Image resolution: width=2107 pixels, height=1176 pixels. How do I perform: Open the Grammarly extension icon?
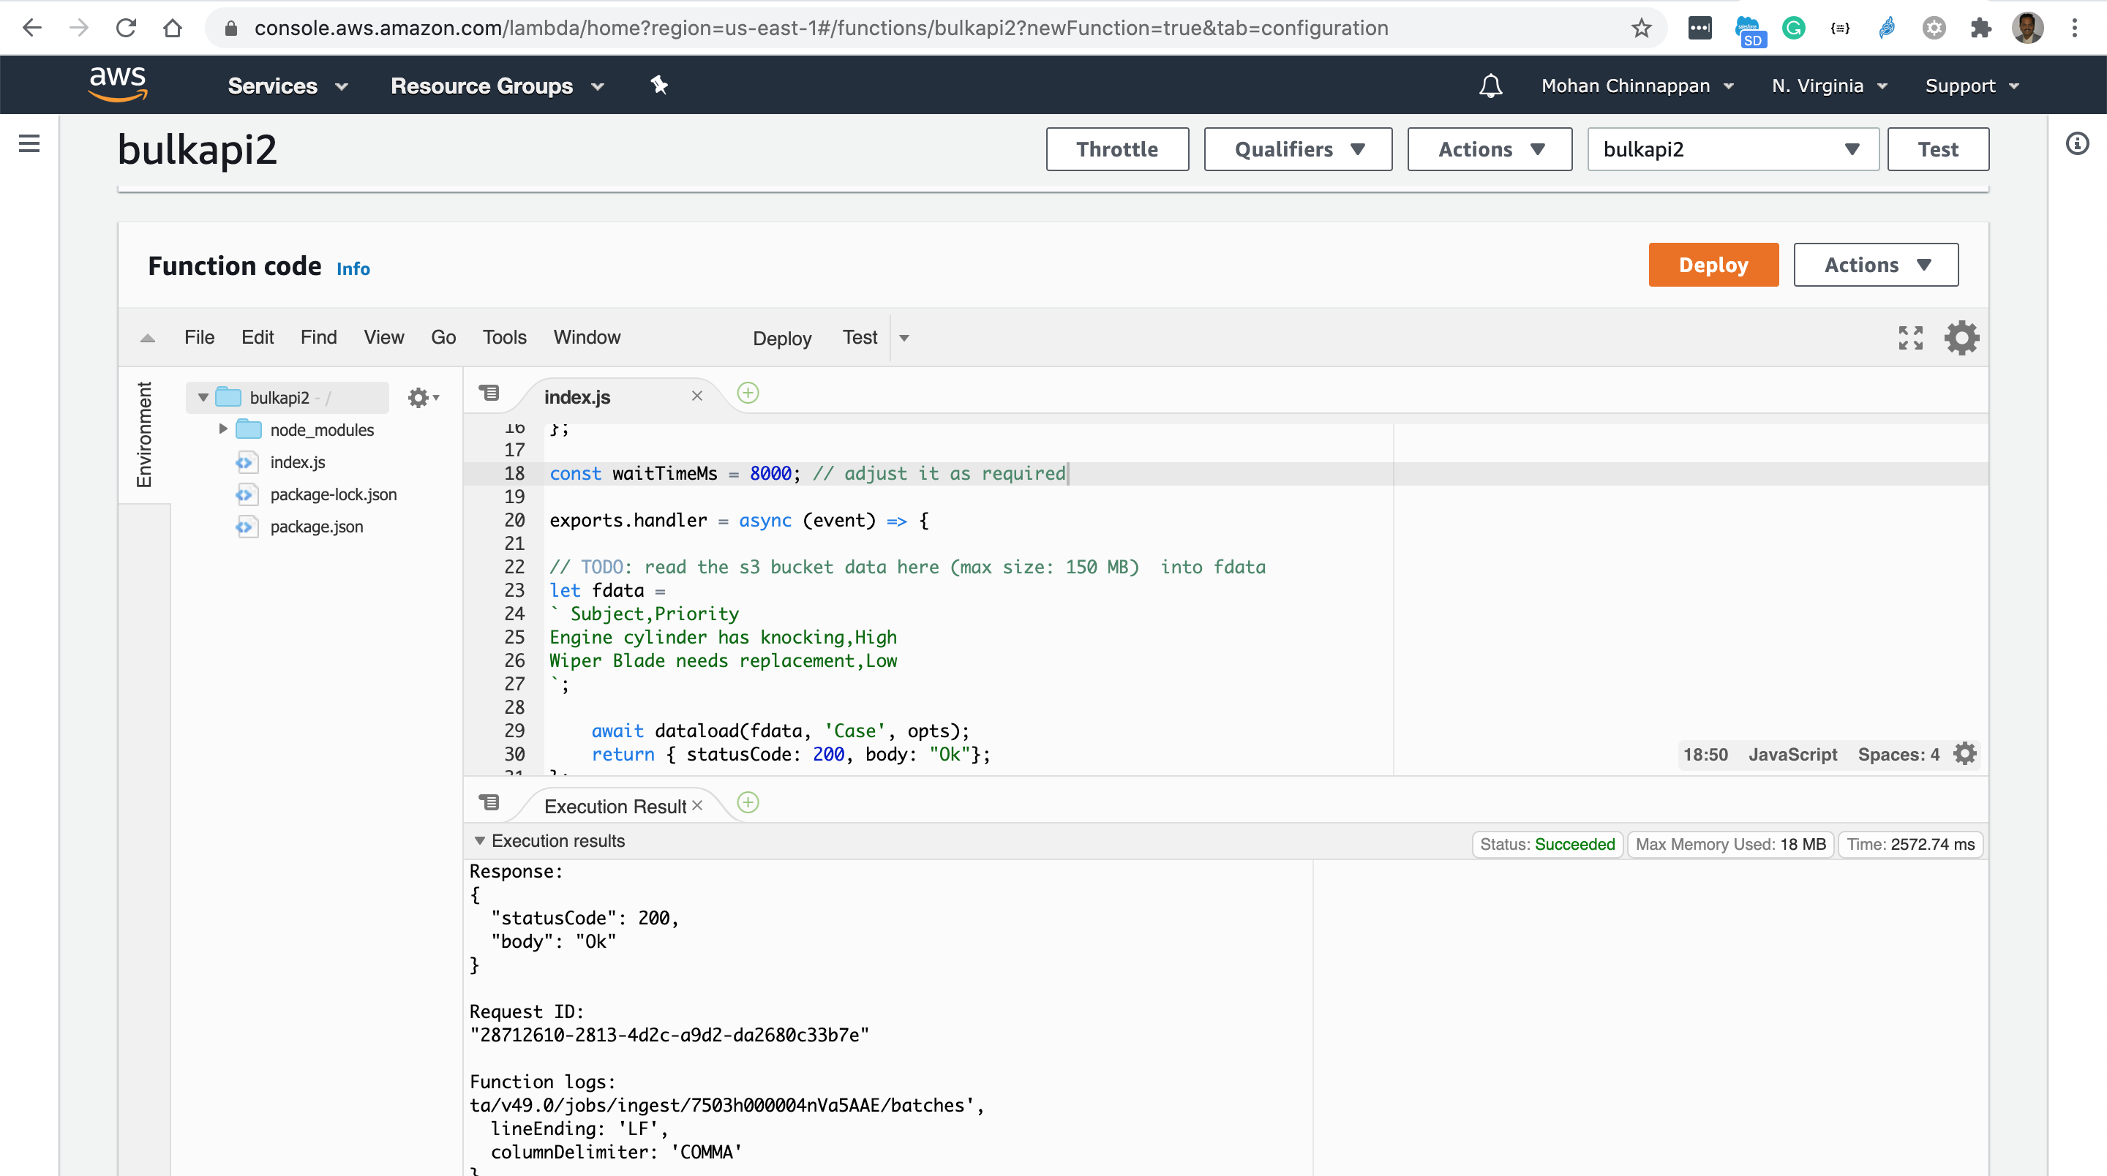pyautogui.click(x=1793, y=28)
